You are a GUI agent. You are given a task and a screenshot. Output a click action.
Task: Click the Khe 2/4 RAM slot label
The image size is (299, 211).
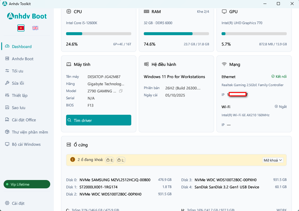click(x=203, y=12)
